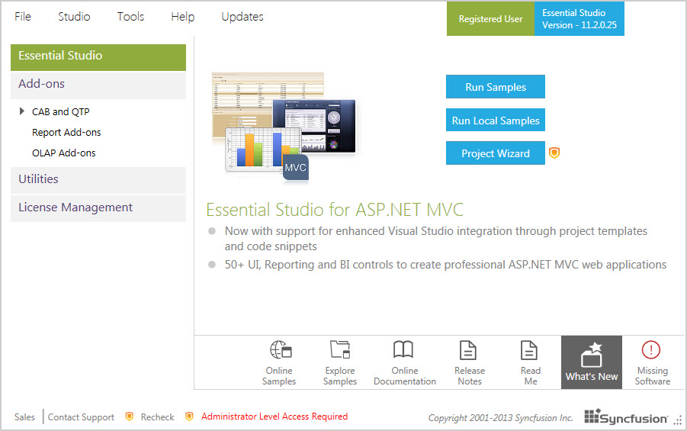Click the Run Local Samples button
The height and width of the screenshot is (431, 687).
tap(496, 121)
